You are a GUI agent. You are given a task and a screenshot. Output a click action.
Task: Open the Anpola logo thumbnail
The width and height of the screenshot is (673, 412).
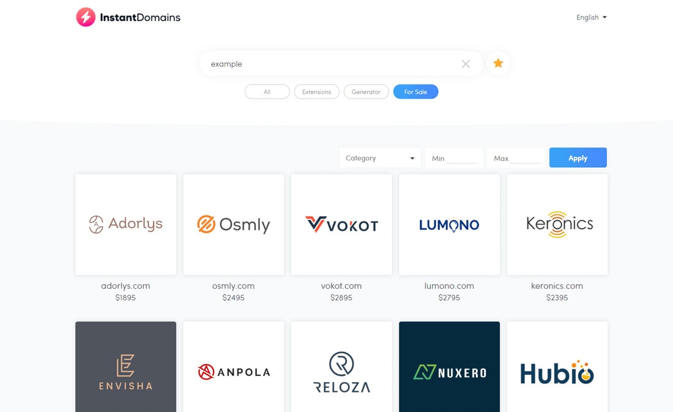234,367
